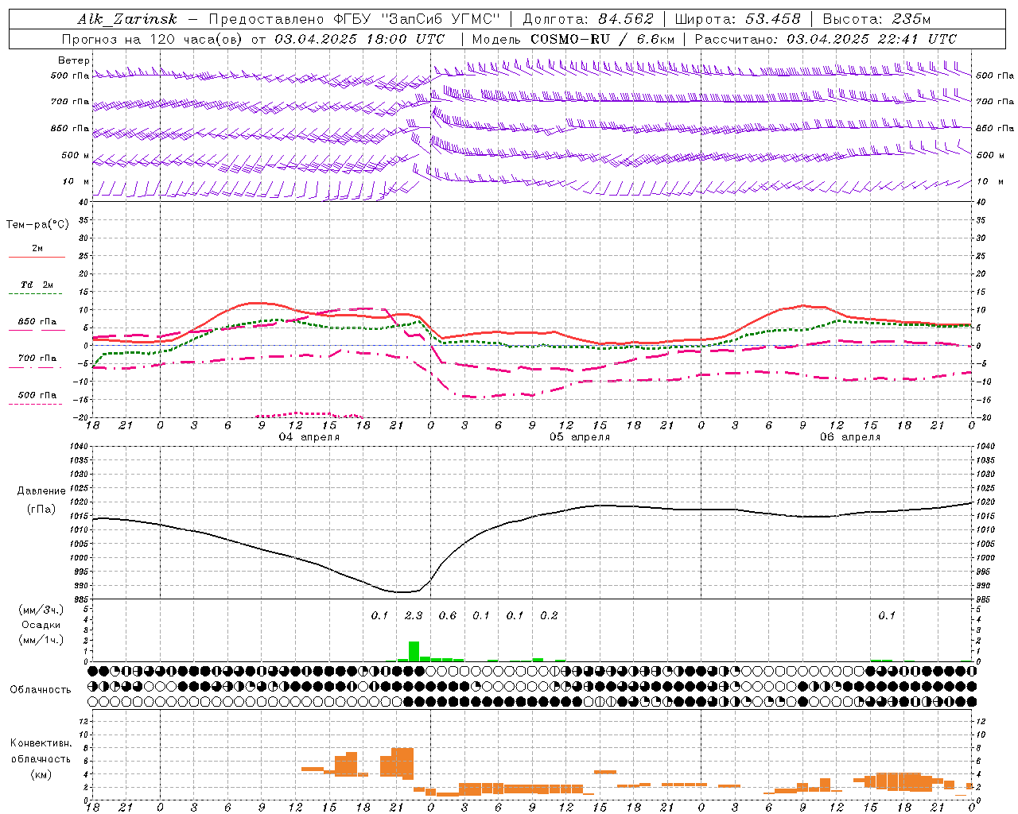The height and width of the screenshot is (814, 1018).
Task: Click the calculation time 03.04.2025 22:41 UTC
Action: pos(872,39)
